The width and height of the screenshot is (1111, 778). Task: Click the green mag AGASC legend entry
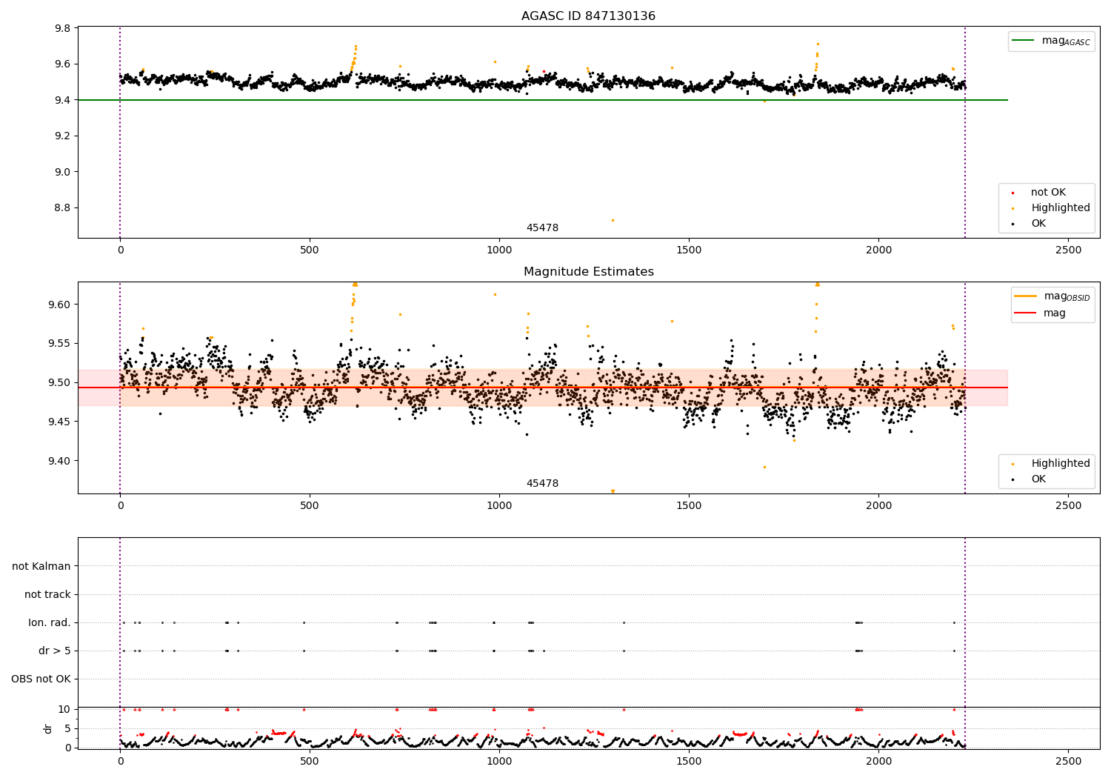(x=1051, y=41)
